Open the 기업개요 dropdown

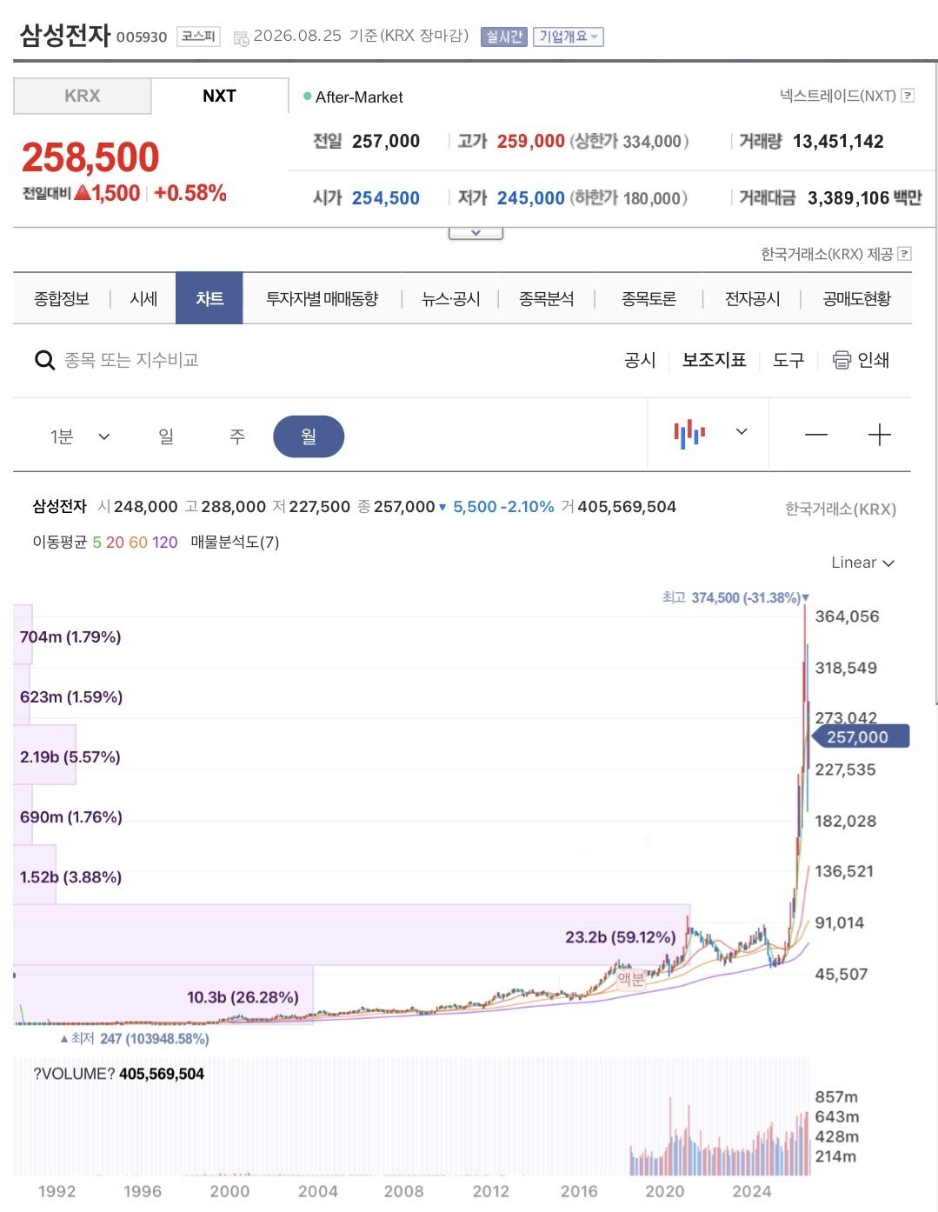pyautogui.click(x=568, y=37)
